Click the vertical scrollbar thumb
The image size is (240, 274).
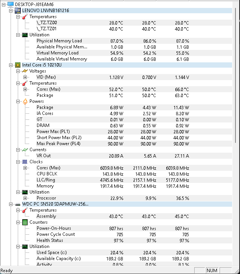(235, 75)
